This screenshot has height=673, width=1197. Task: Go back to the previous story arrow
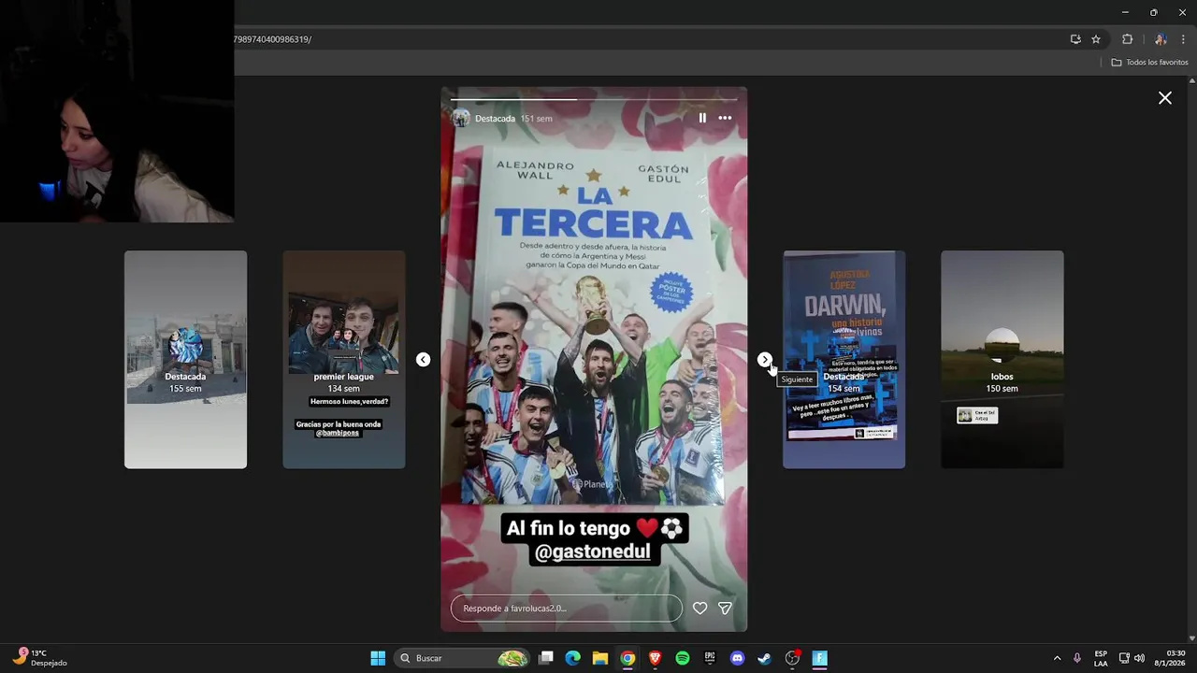423,360
